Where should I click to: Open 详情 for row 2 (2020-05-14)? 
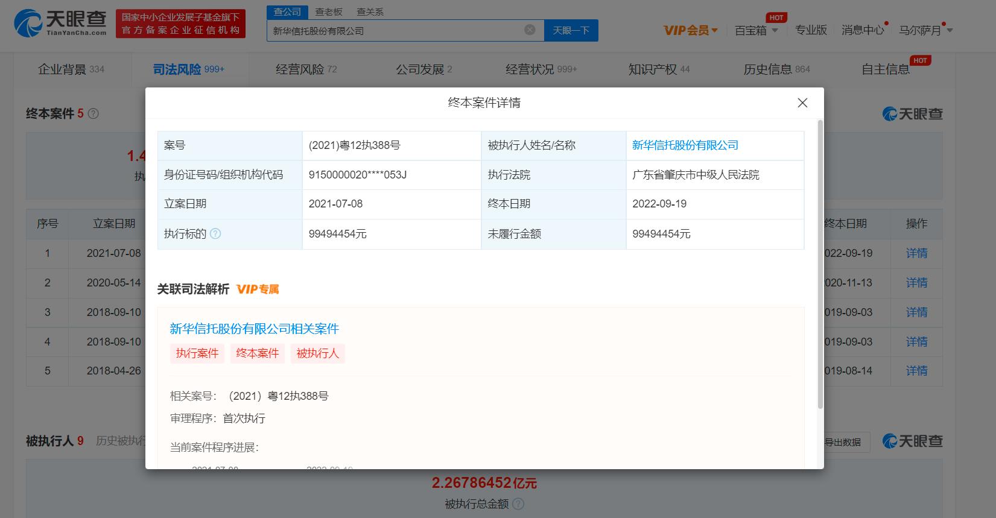[916, 283]
